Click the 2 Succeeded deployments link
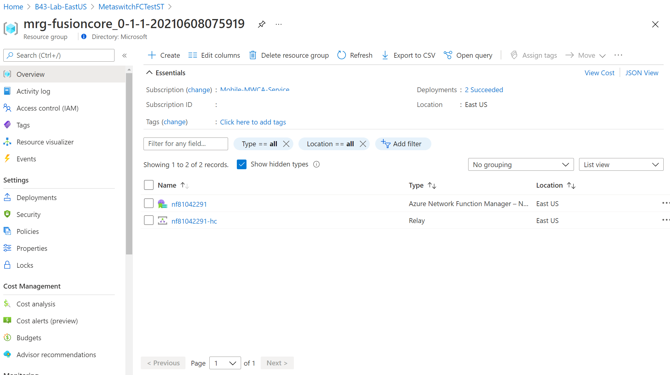The width and height of the screenshot is (670, 375). point(484,90)
